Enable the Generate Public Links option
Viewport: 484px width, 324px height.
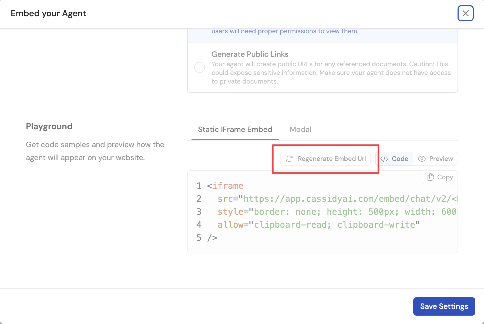(200, 67)
